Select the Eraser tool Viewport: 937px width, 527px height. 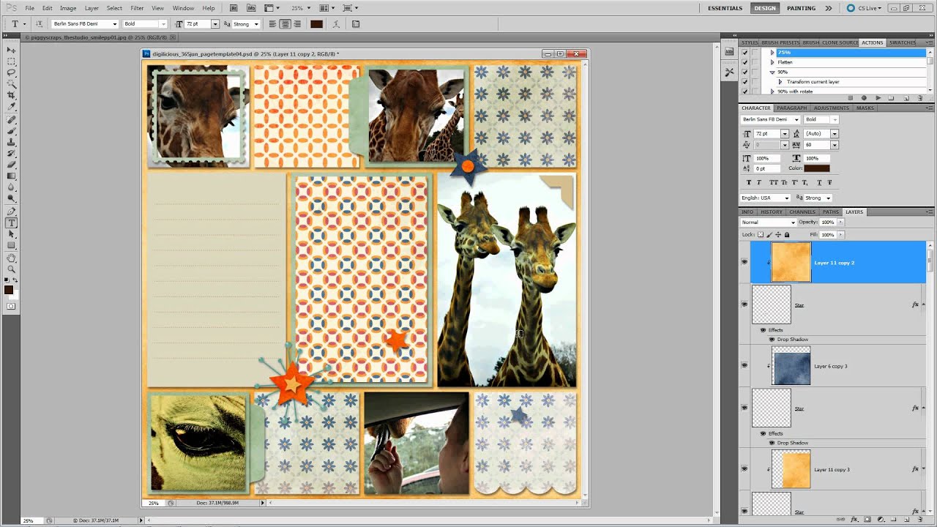point(12,165)
